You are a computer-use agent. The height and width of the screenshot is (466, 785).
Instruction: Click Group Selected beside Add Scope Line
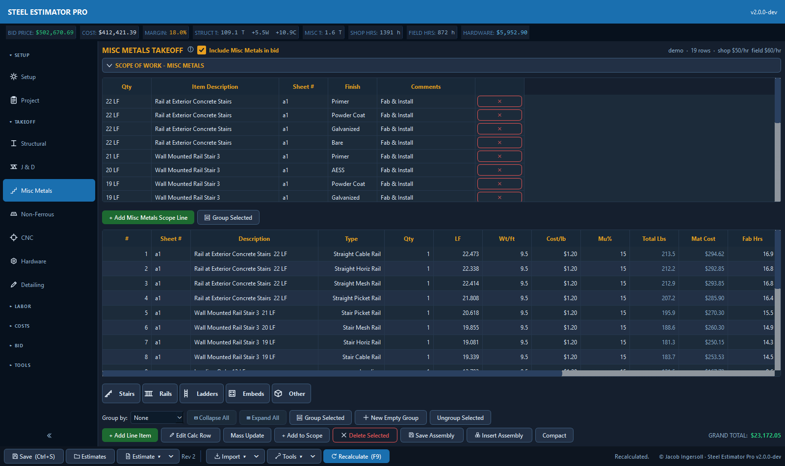[228, 217]
